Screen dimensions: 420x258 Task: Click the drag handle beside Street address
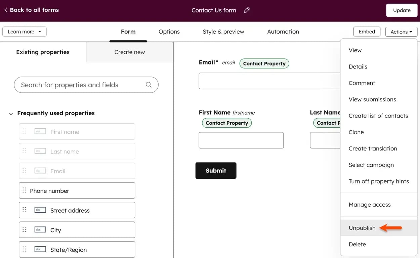pyautogui.click(x=24, y=210)
